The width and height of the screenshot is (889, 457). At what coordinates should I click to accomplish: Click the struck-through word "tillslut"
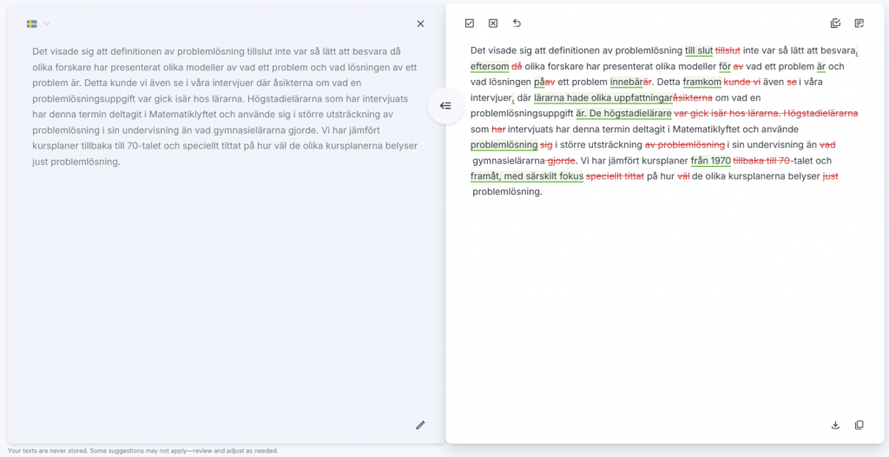(728, 50)
